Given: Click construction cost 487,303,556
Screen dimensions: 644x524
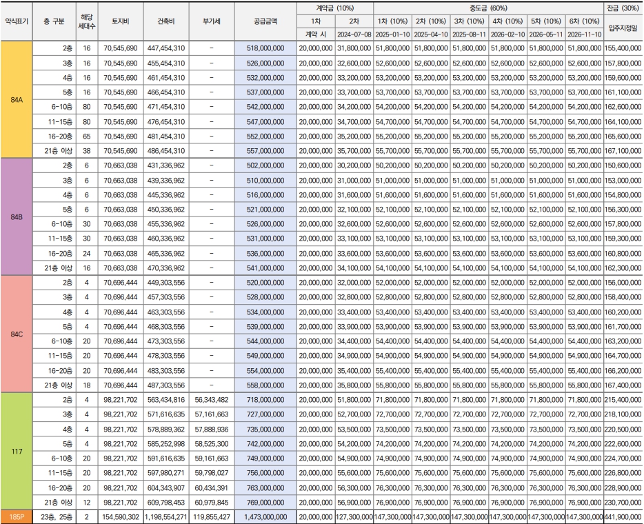Looking at the screenshot, I should (166, 385).
